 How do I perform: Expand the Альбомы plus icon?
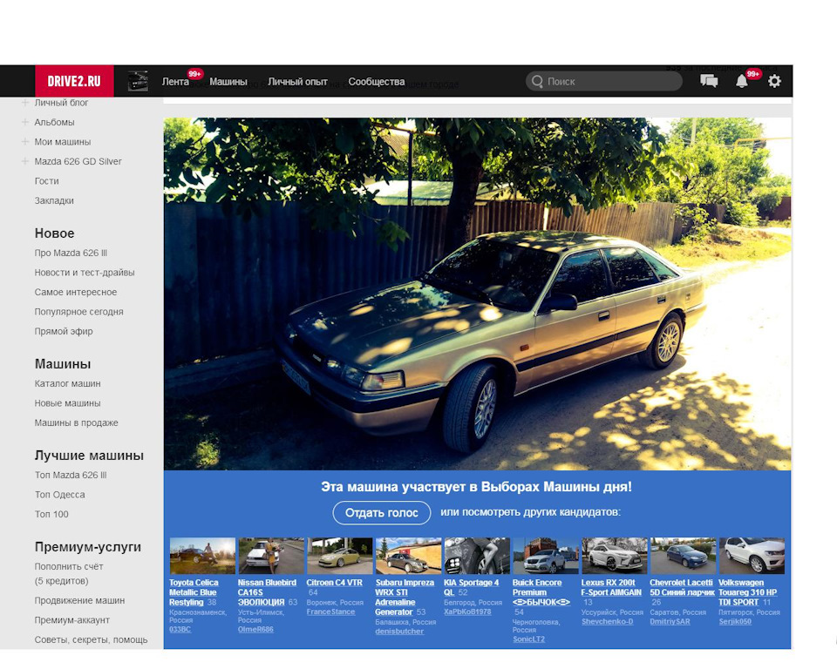25,122
